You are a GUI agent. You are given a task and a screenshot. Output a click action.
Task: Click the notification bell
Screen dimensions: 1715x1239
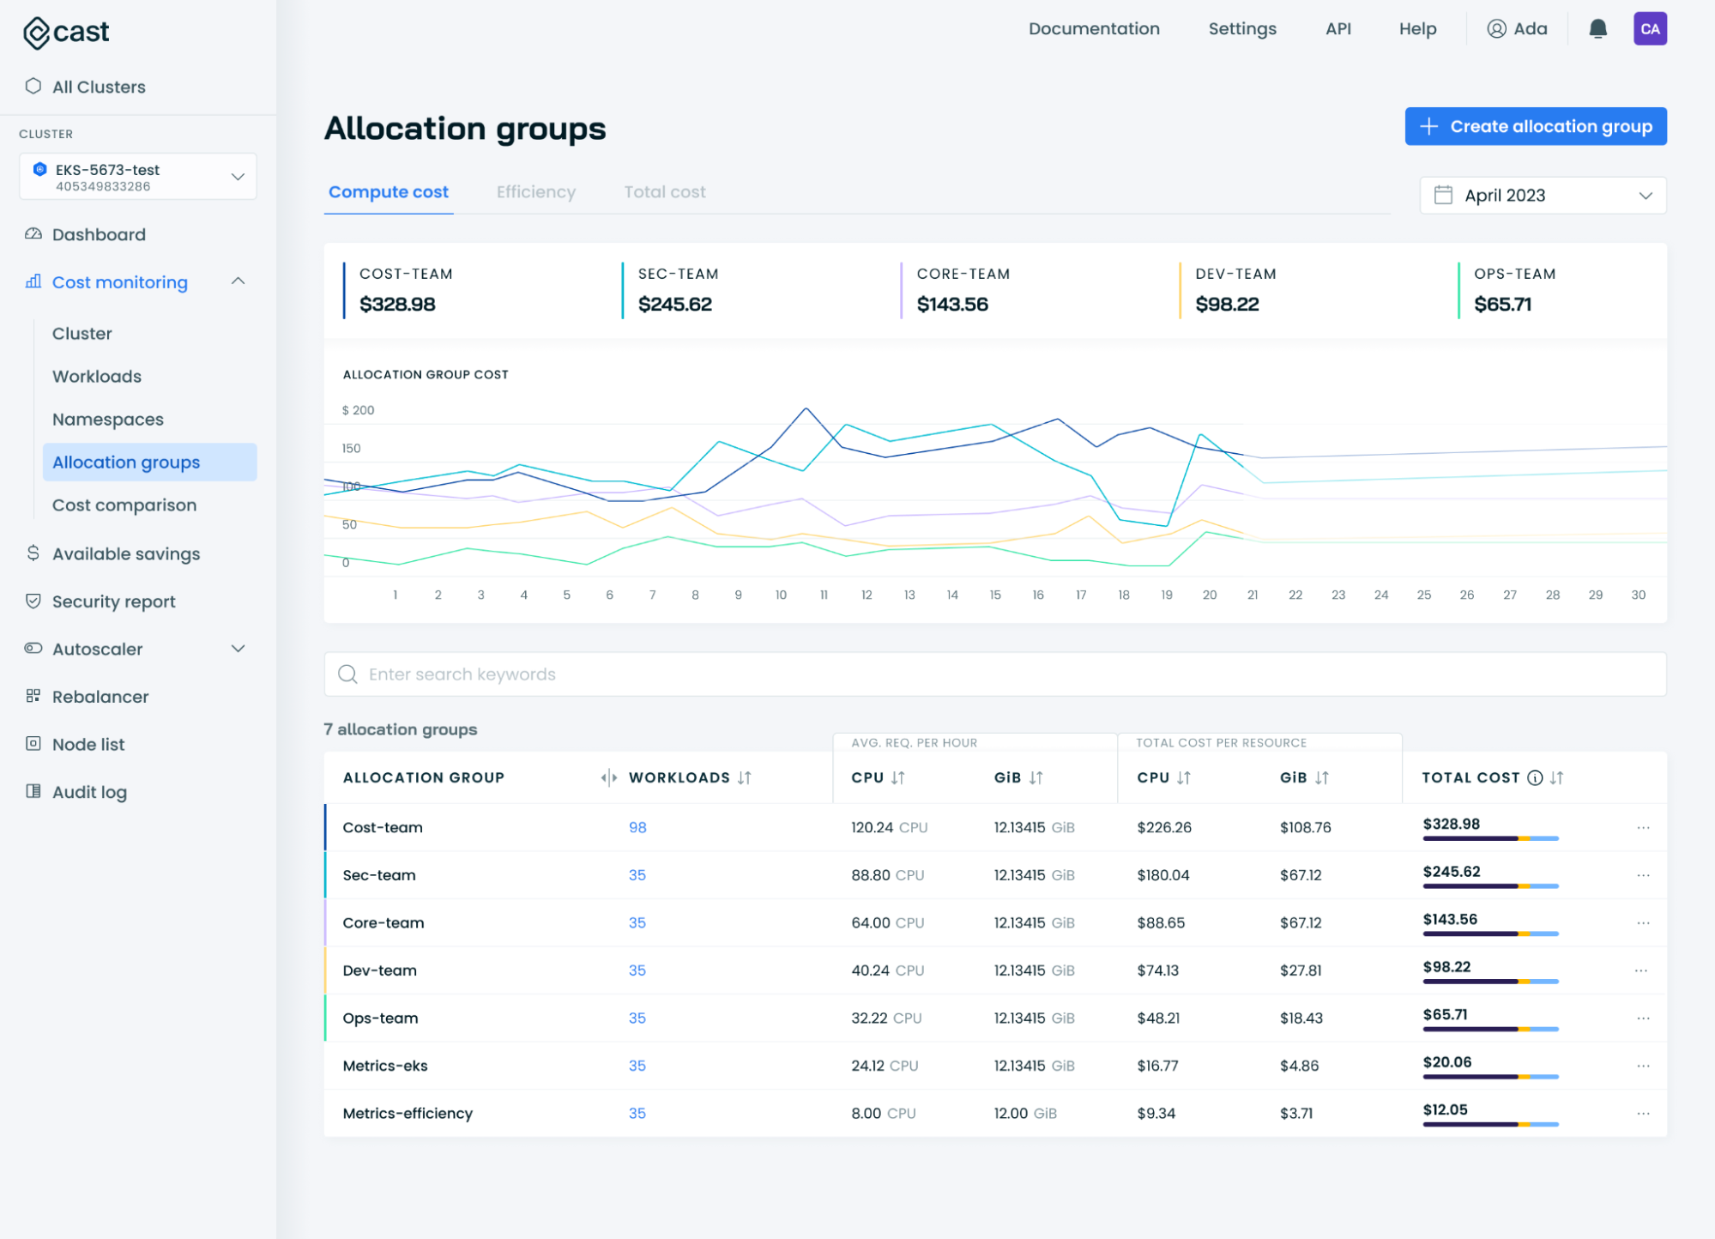point(1597,28)
